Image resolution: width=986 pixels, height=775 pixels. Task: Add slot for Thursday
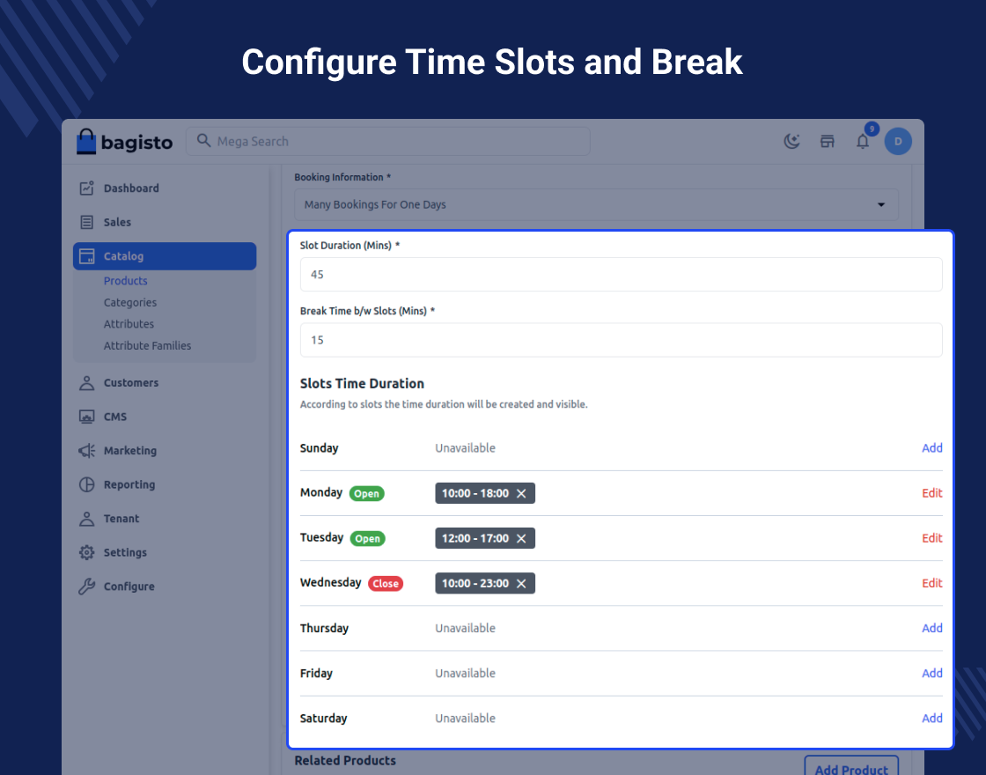coord(932,628)
